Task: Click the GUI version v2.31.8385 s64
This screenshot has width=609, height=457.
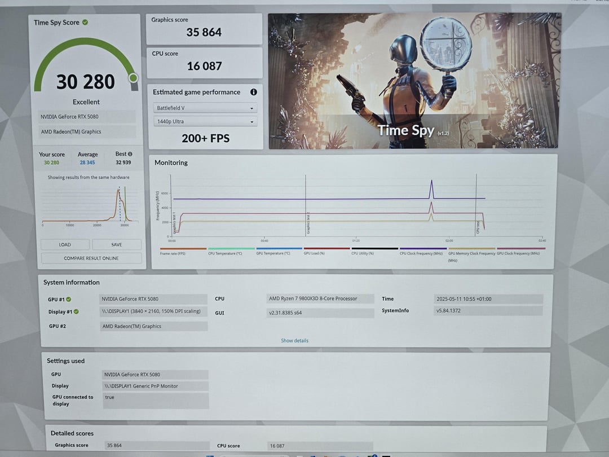Action: [320, 313]
